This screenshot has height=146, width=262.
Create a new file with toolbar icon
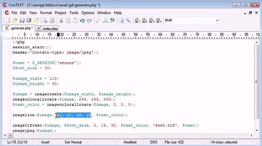8,21
